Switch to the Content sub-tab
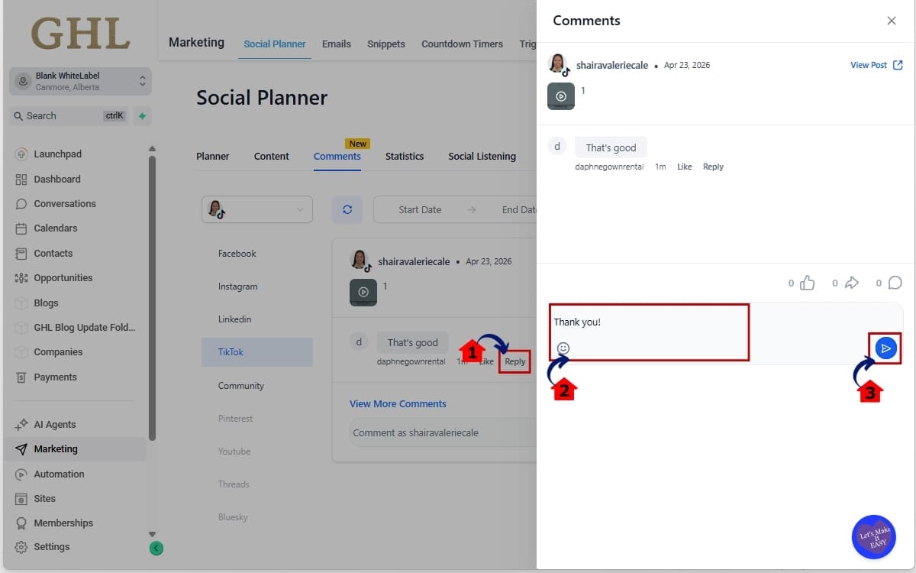916x573 pixels. 272,156
